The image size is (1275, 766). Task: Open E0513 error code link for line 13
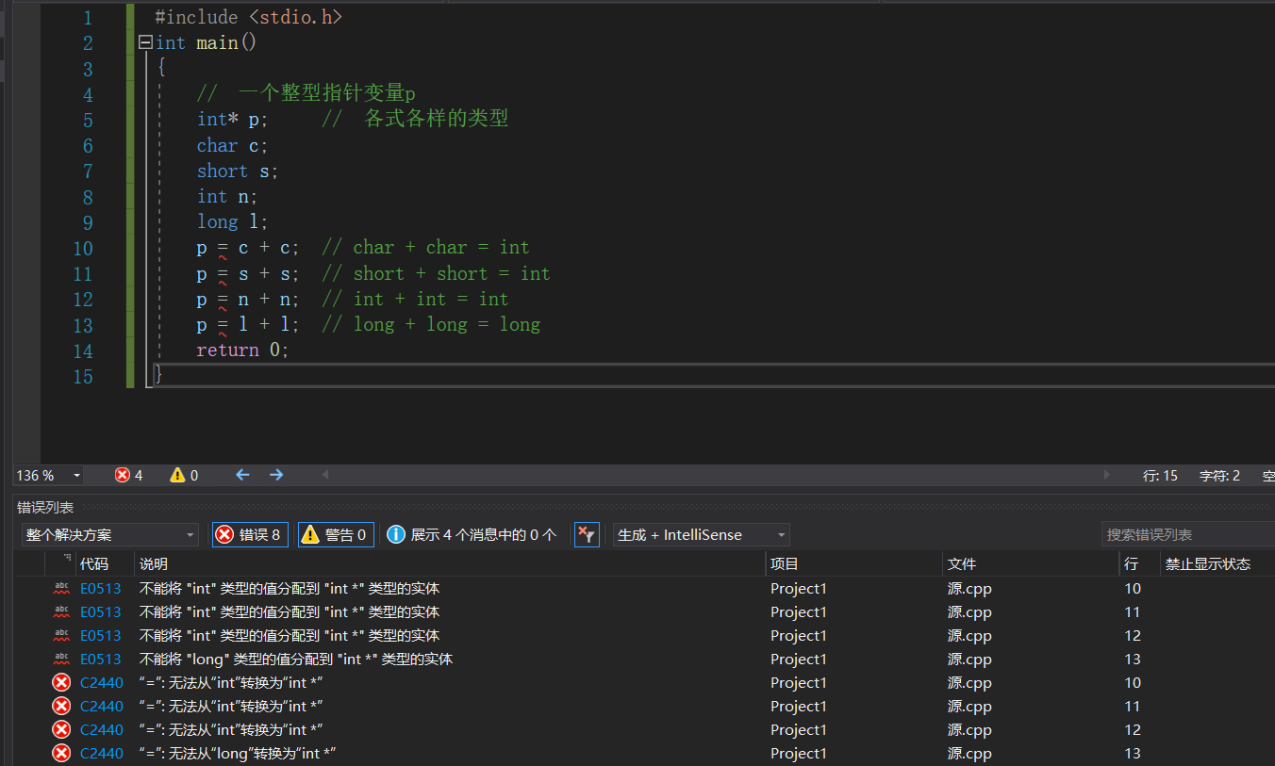click(101, 659)
